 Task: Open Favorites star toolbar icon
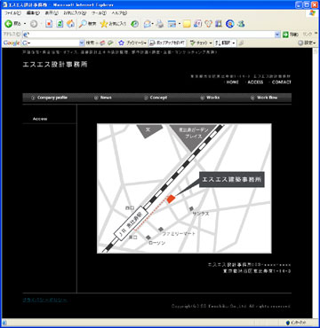(x=104, y=24)
